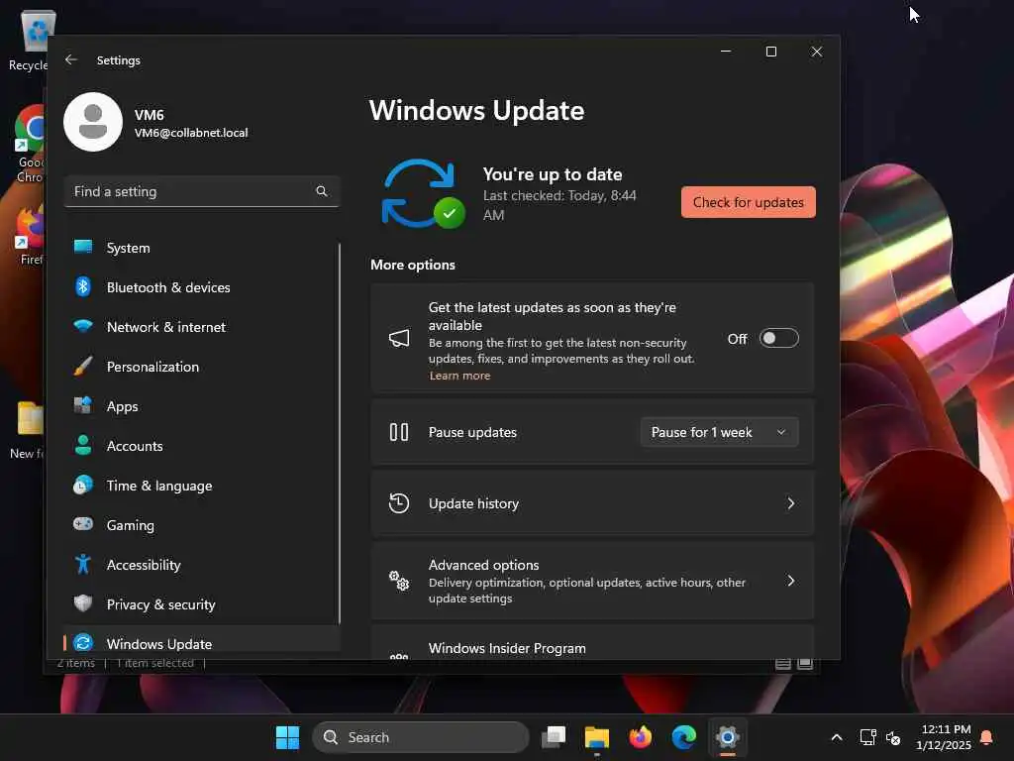Open the Pause for 1 week dropdown

(719, 432)
